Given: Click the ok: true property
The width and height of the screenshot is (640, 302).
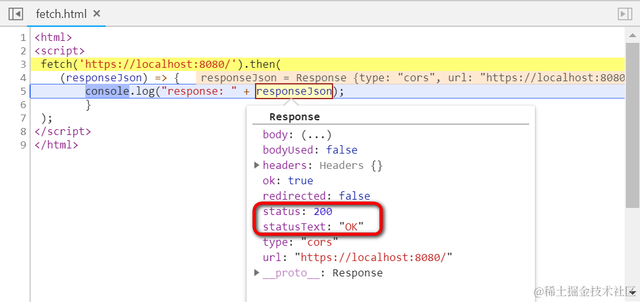Looking at the screenshot, I should pyautogui.click(x=288, y=180).
